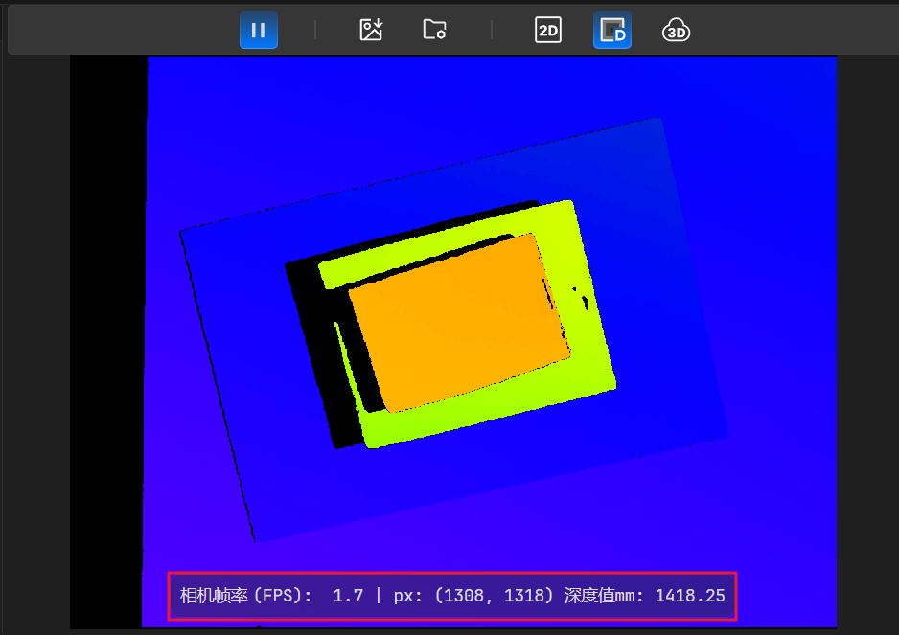Click the depth value 1418.25 readout
Screen dimensions: 899x635
pyautogui.click(x=690, y=596)
